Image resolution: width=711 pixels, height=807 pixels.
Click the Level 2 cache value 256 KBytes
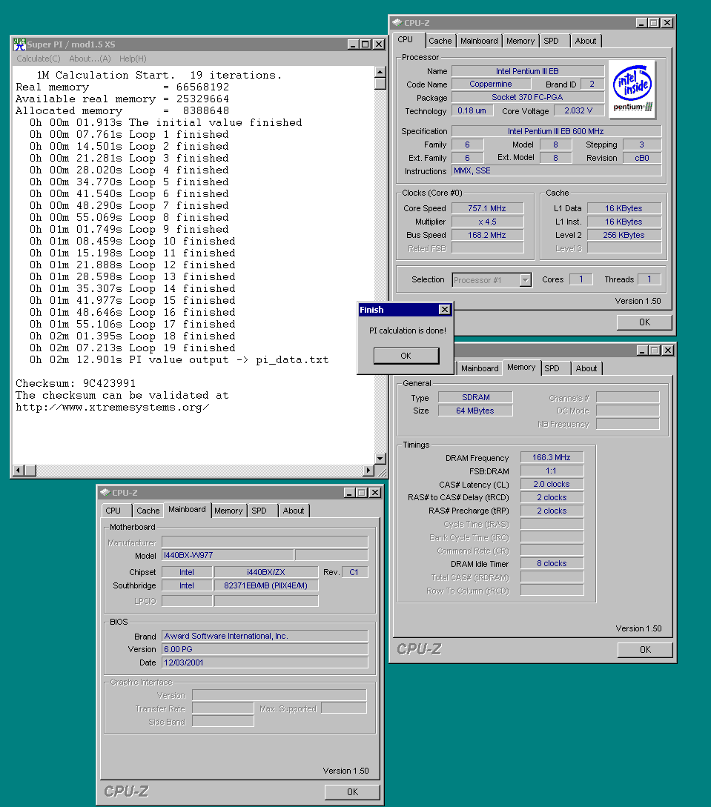coord(624,235)
